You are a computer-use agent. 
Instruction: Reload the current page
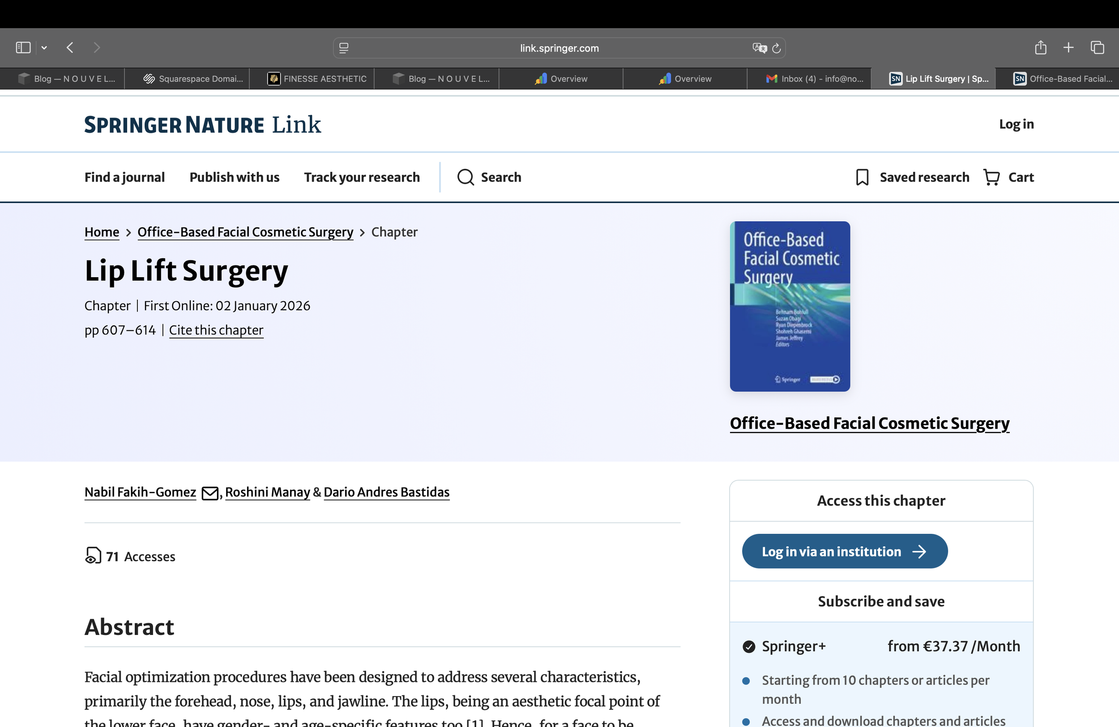[776, 47]
